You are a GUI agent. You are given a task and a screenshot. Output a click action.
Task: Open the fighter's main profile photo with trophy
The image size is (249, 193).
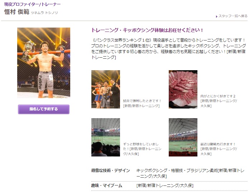point(44,63)
